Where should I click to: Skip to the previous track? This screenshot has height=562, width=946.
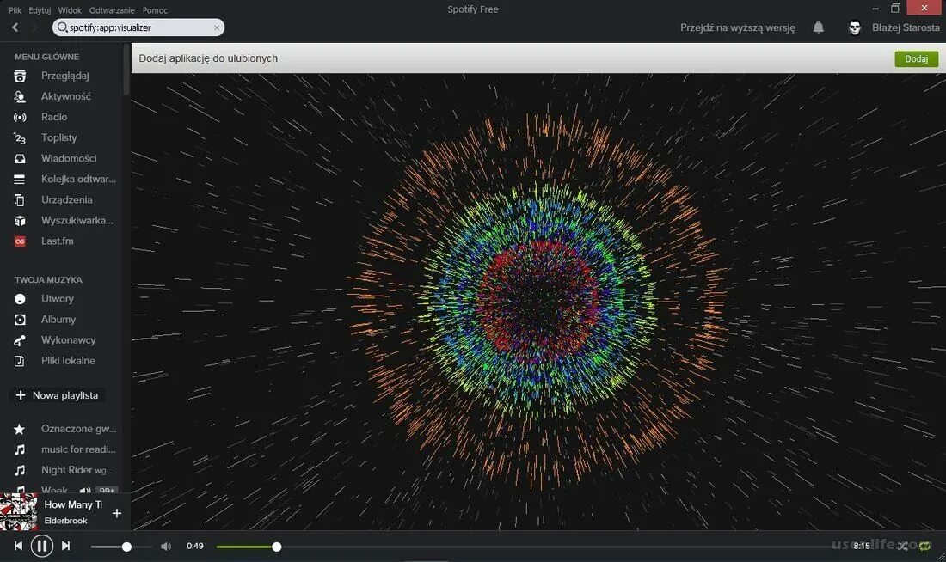(18, 546)
